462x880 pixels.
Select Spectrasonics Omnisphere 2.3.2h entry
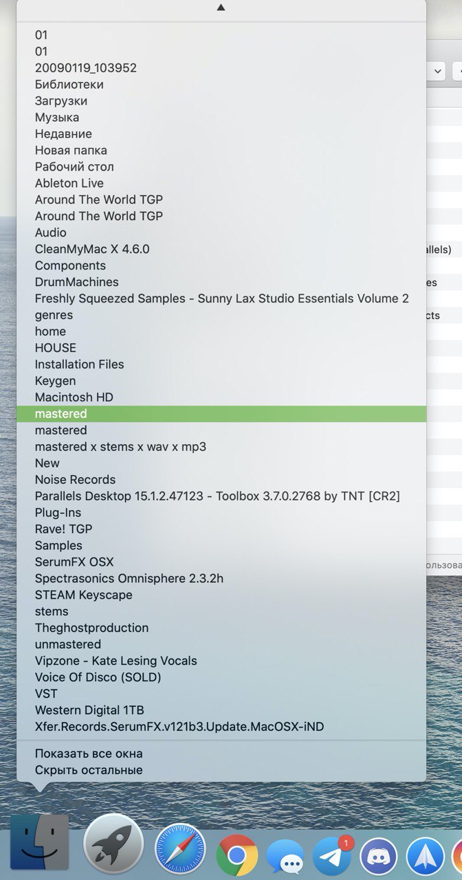221,579
